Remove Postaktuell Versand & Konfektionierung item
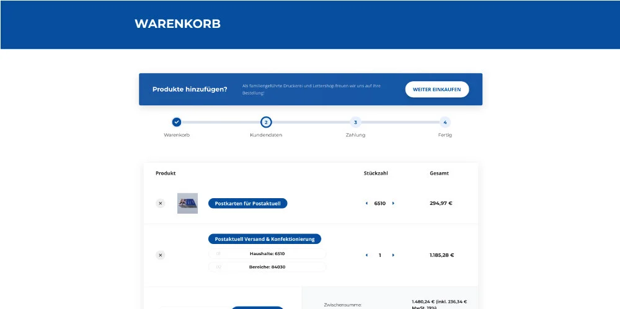This screenshot has height=309, width=620. 160,255
